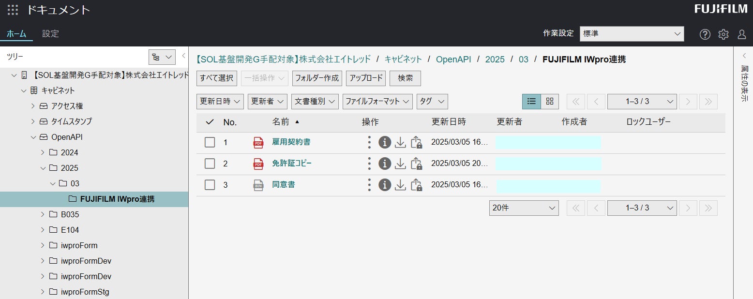This screenshot has height=299, width=753.
Task: Open the top 1–3 / 3 page dropdown
Action: 642,102
